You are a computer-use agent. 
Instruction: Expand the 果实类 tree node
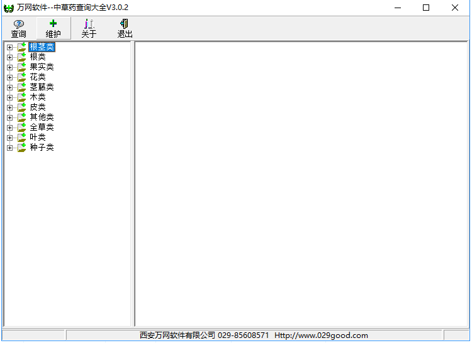coord(9,68)
